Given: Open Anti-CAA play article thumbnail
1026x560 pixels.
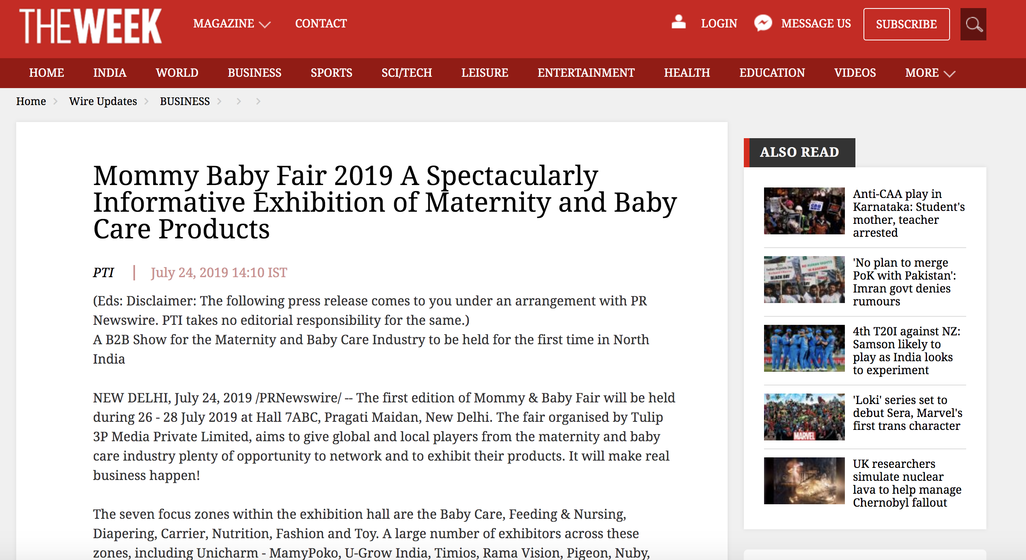Looking at the screenshot, I should pos(804,211).
